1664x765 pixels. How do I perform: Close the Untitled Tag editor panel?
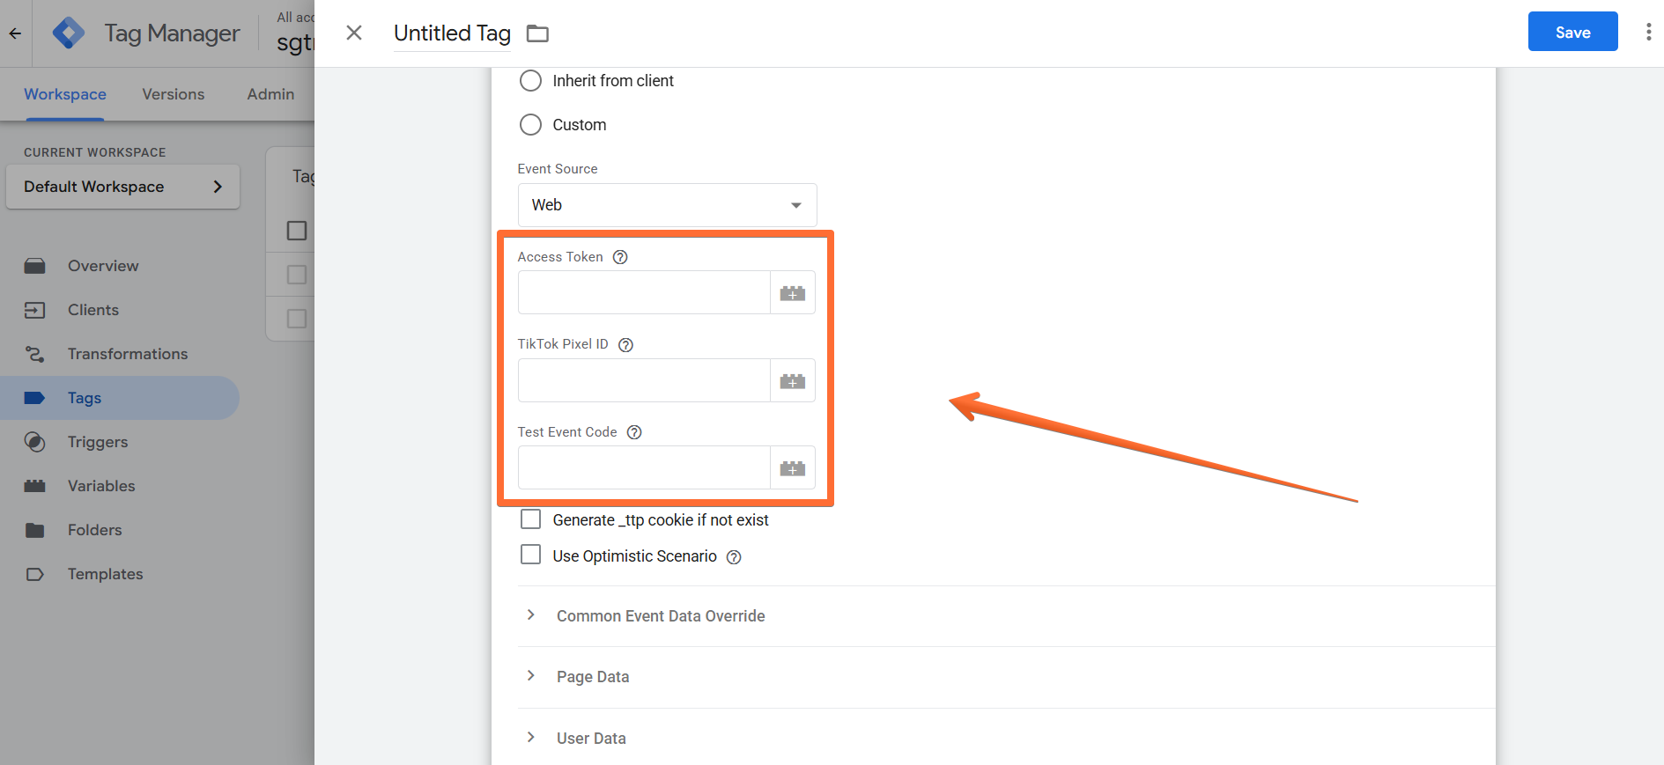(x=354, y=33)
